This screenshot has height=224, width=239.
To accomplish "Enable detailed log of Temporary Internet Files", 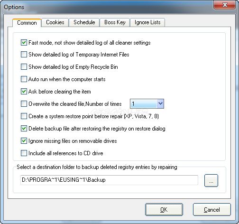I will pyautogui.click(x=24, y=55).
